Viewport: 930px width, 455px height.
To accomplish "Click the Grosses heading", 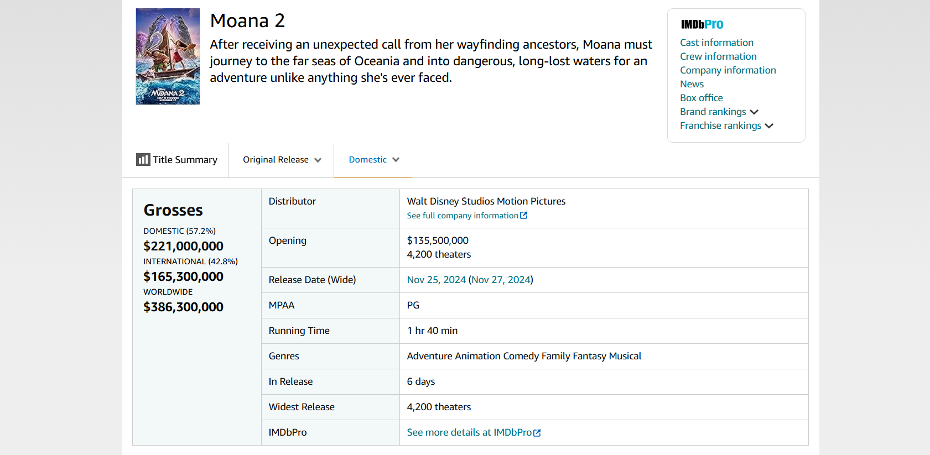I will click(173, 210).
